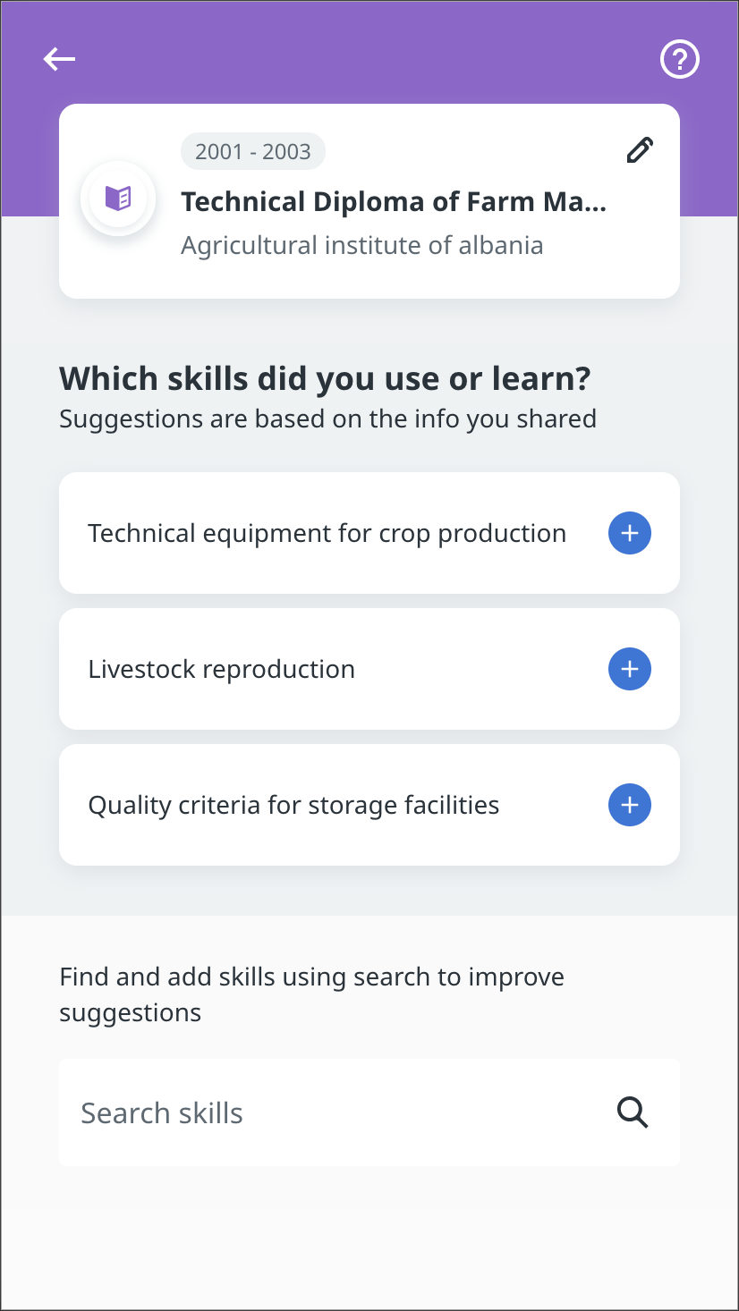739x1311 pixels.
Task: Select the Quality criteria for storage facilities label
Action: 293,805
